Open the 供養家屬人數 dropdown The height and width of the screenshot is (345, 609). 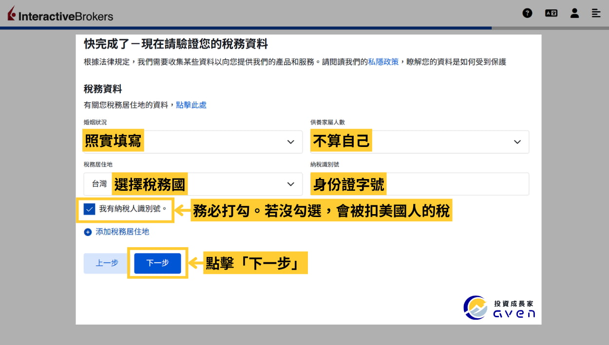pyautogui.click(x=419, y=142)
